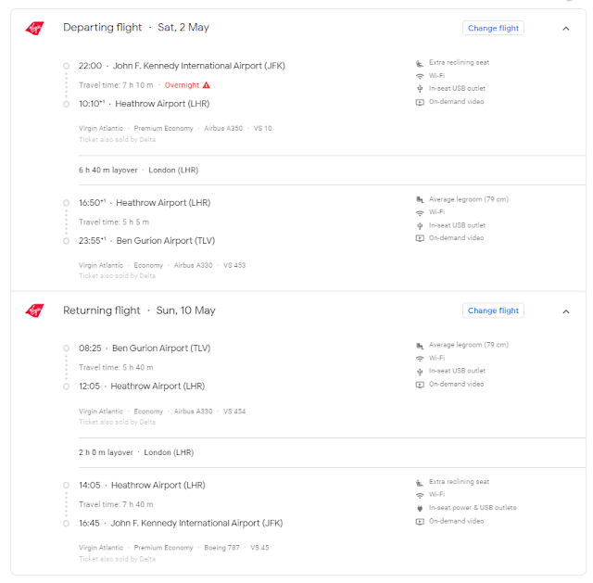Click the In-seat power & USB outlets icon
The width and height of the screenshot is (593, 583).
pos(420,508)
